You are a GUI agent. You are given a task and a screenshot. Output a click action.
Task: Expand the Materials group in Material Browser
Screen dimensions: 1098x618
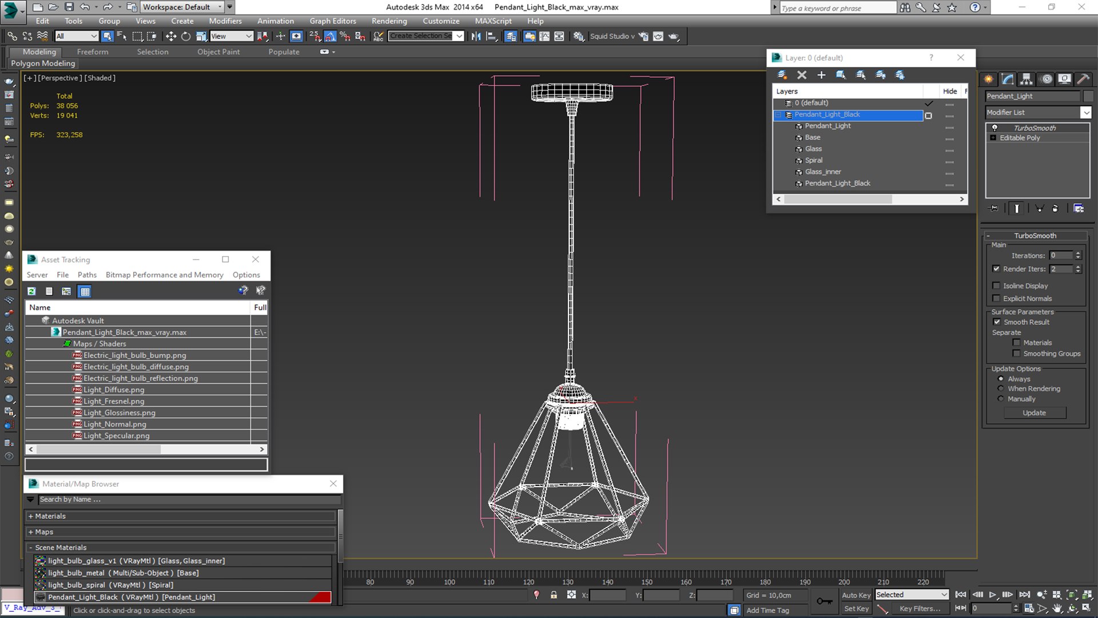point(31,516)
